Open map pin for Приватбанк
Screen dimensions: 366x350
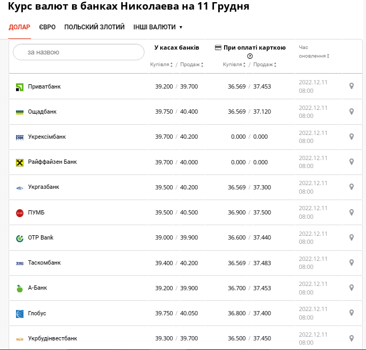click(x=352, y=86)
